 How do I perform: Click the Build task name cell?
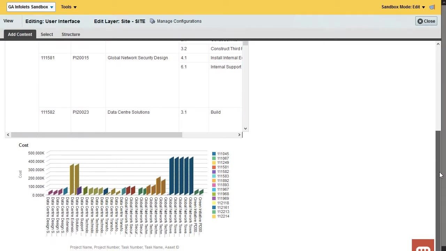coord(216,112)
